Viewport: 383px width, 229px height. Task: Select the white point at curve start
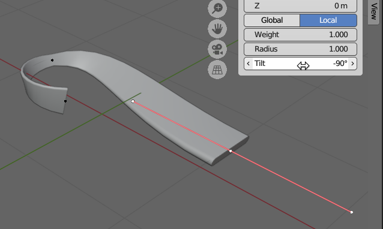pyautogui.click(x=133, y=101)
